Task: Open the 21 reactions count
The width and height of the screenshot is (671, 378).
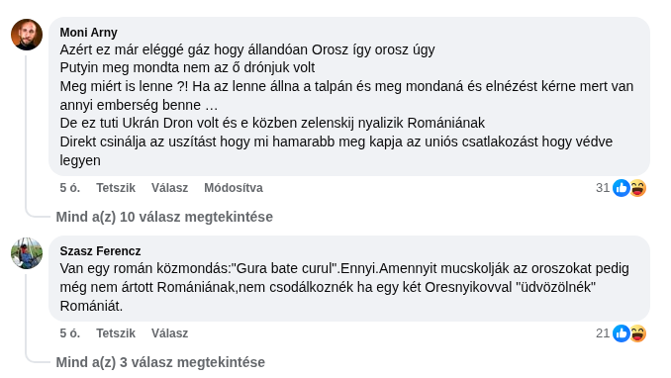Action: click(x=603, y=333)
